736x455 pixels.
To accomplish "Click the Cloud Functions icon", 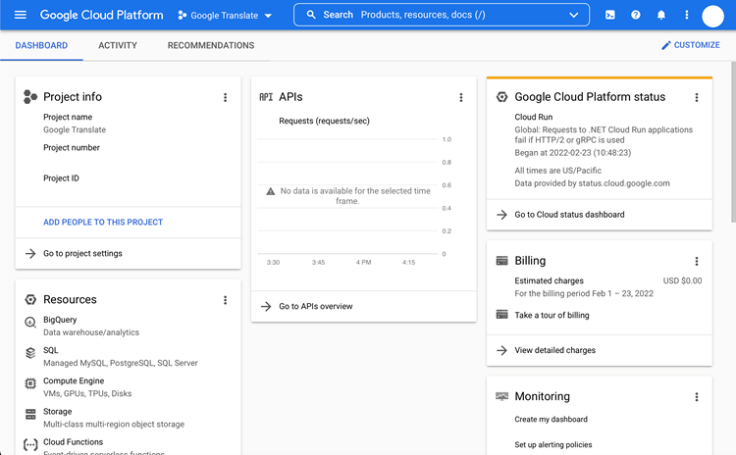I will [30, 444].
